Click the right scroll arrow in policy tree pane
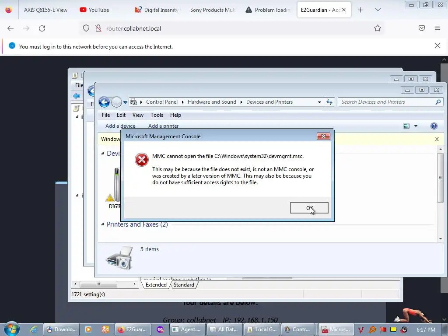This screenshot has height=336, width=448. click(x=134, y=284)
